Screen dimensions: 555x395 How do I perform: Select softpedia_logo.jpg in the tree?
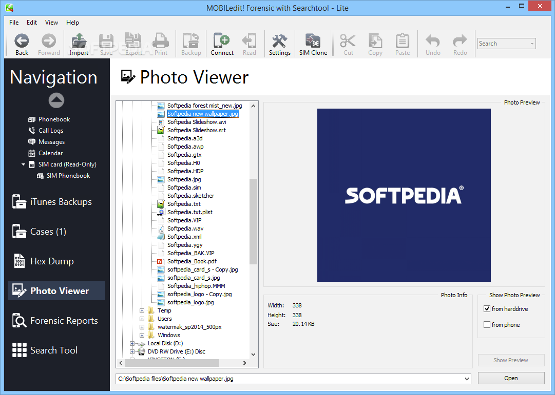[x=190, y=302]
